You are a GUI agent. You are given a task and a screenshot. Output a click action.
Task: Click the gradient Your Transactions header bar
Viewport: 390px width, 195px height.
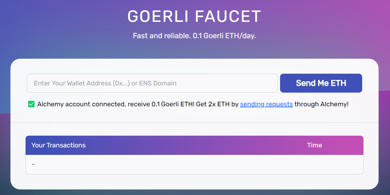194,145
